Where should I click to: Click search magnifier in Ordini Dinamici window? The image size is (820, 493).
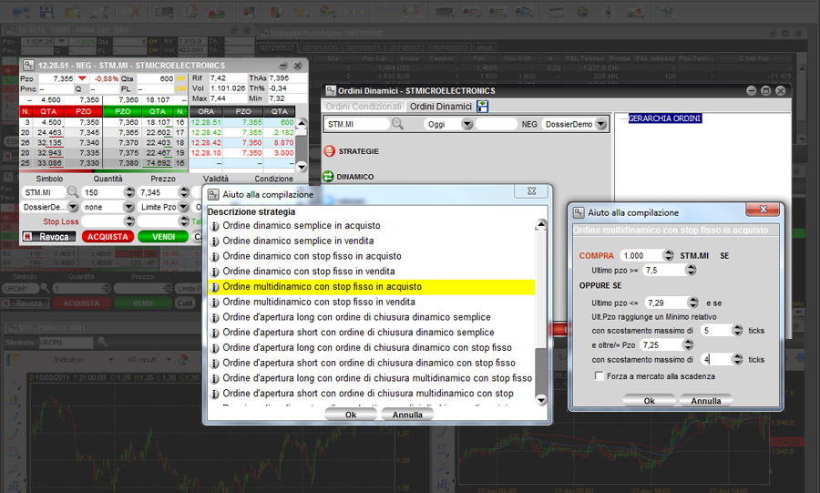coord(398,124)
